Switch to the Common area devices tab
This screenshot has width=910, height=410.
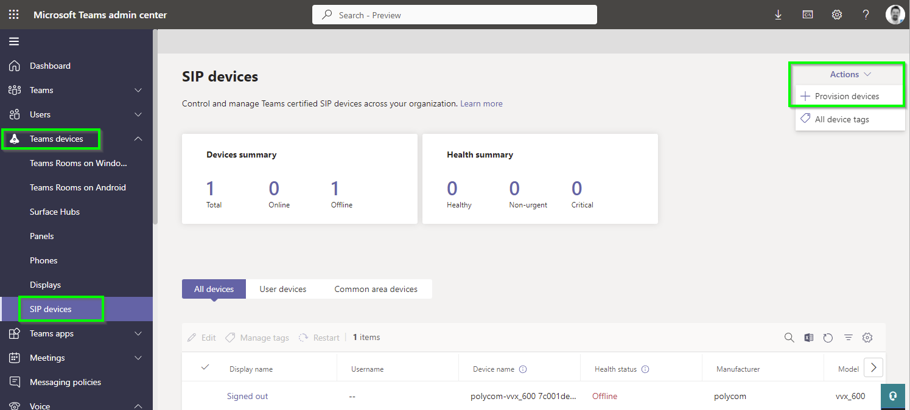pos(376,289)
